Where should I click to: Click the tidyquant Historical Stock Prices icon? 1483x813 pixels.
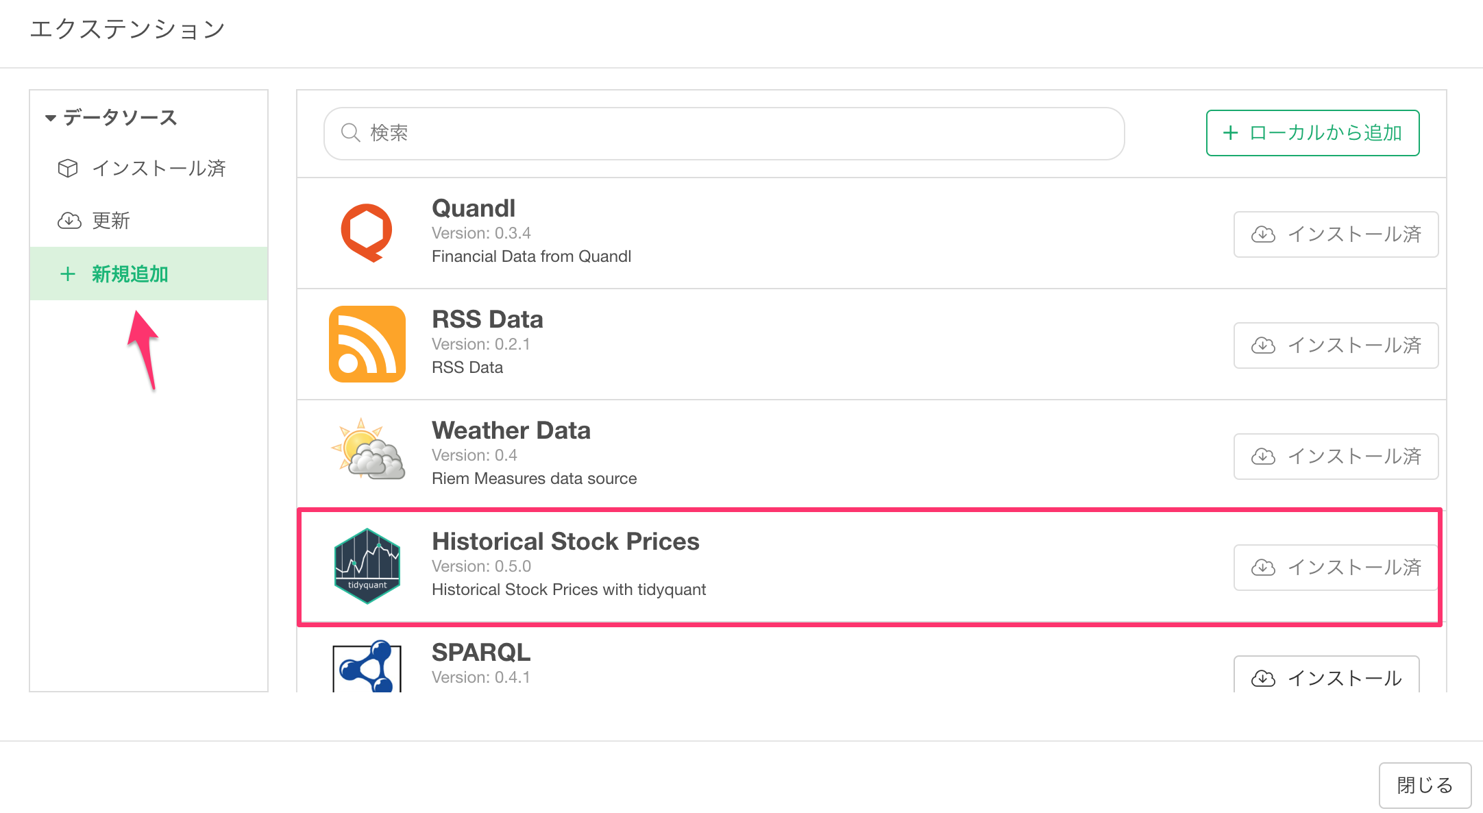tap(367, 566)
